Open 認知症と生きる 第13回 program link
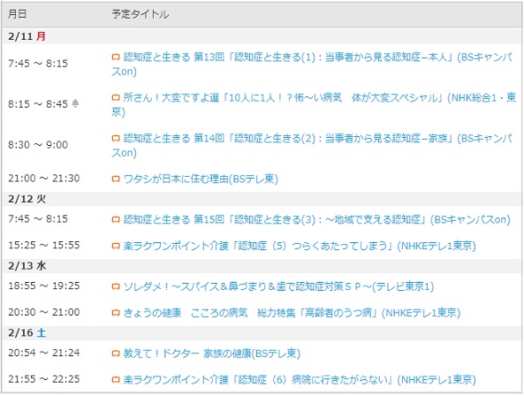The image size is (524, 396). point(313,65)
